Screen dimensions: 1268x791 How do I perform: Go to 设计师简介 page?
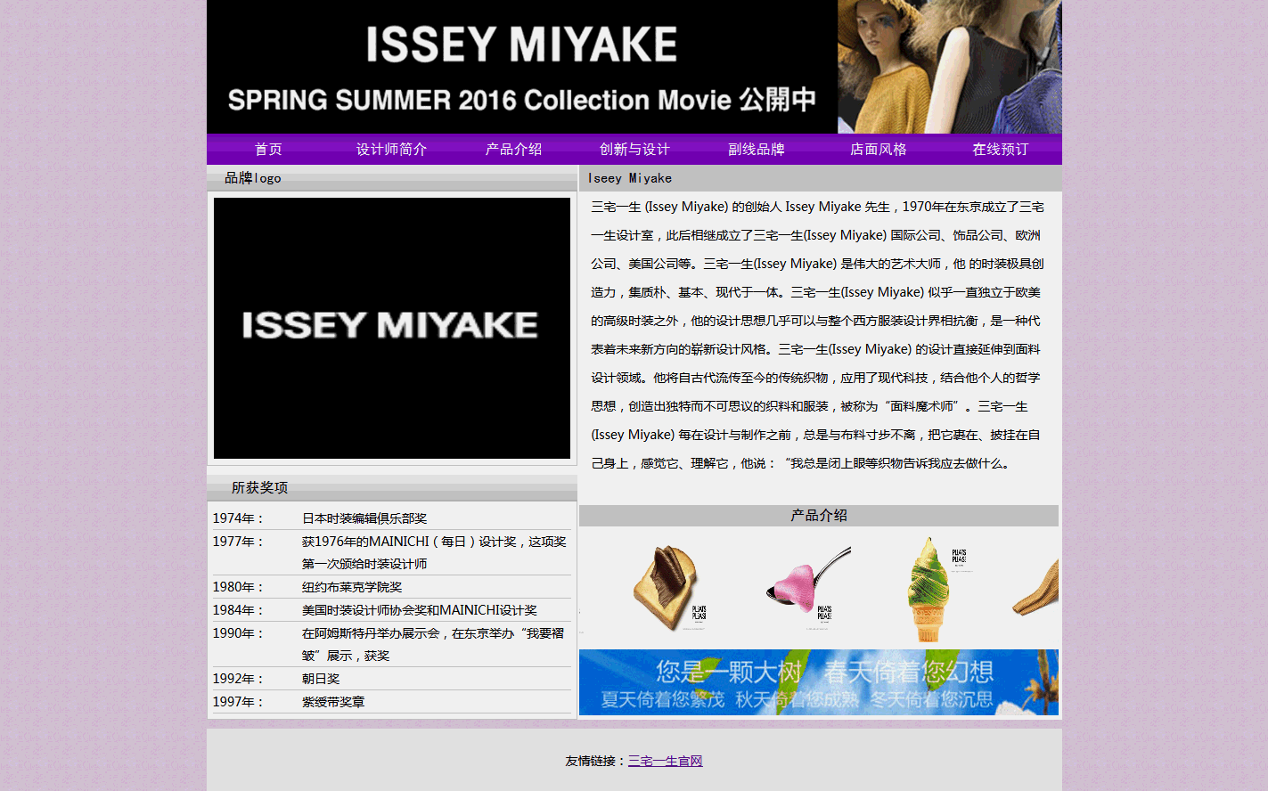click(x=391, y=150)
